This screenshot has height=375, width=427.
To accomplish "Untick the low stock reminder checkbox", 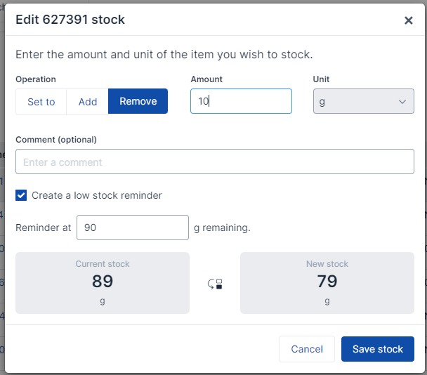I will 21,195.
